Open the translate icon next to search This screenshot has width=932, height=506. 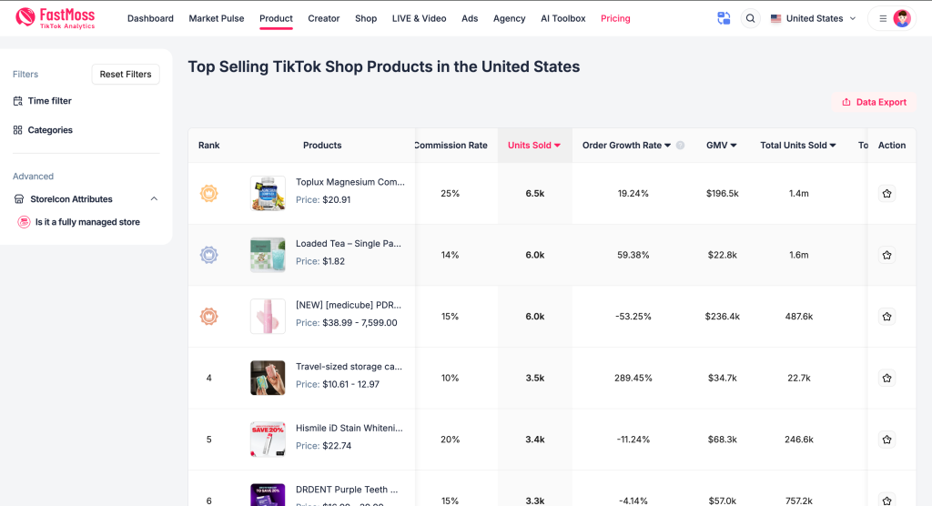[724, 18]
